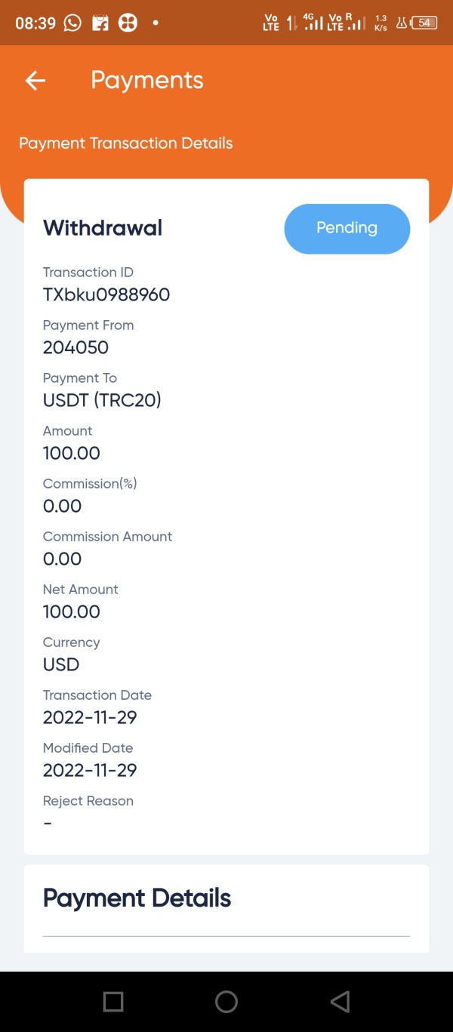Tap the Payment From value 204050
Image resolution: width=453 pixels, height=1032 pixels.
click(75, 347)
